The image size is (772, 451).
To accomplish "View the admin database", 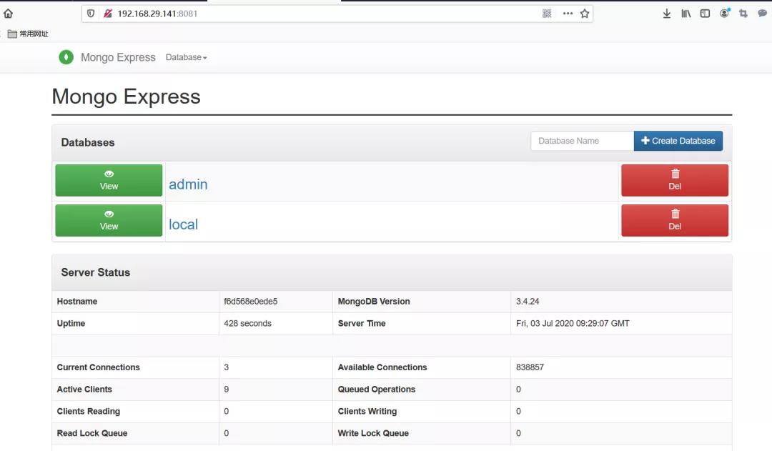I will [x=109, y=180].
